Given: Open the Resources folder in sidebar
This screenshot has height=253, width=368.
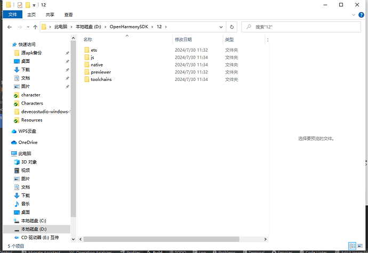Looking at the screenshot, I should [x=31, y=120].
